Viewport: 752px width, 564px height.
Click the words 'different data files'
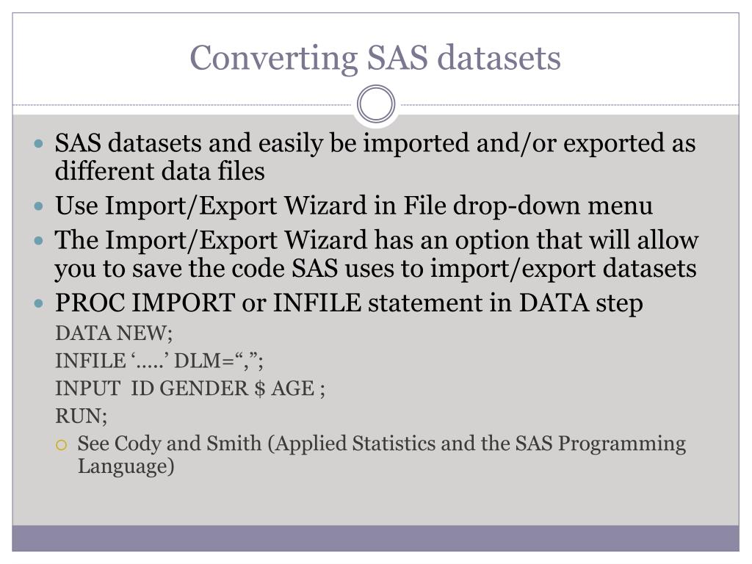[159, 172]
